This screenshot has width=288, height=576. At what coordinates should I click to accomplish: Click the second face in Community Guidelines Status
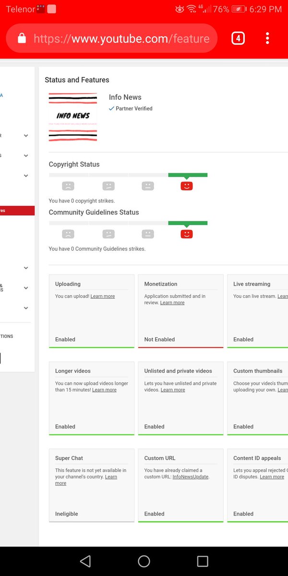point(108,234)
